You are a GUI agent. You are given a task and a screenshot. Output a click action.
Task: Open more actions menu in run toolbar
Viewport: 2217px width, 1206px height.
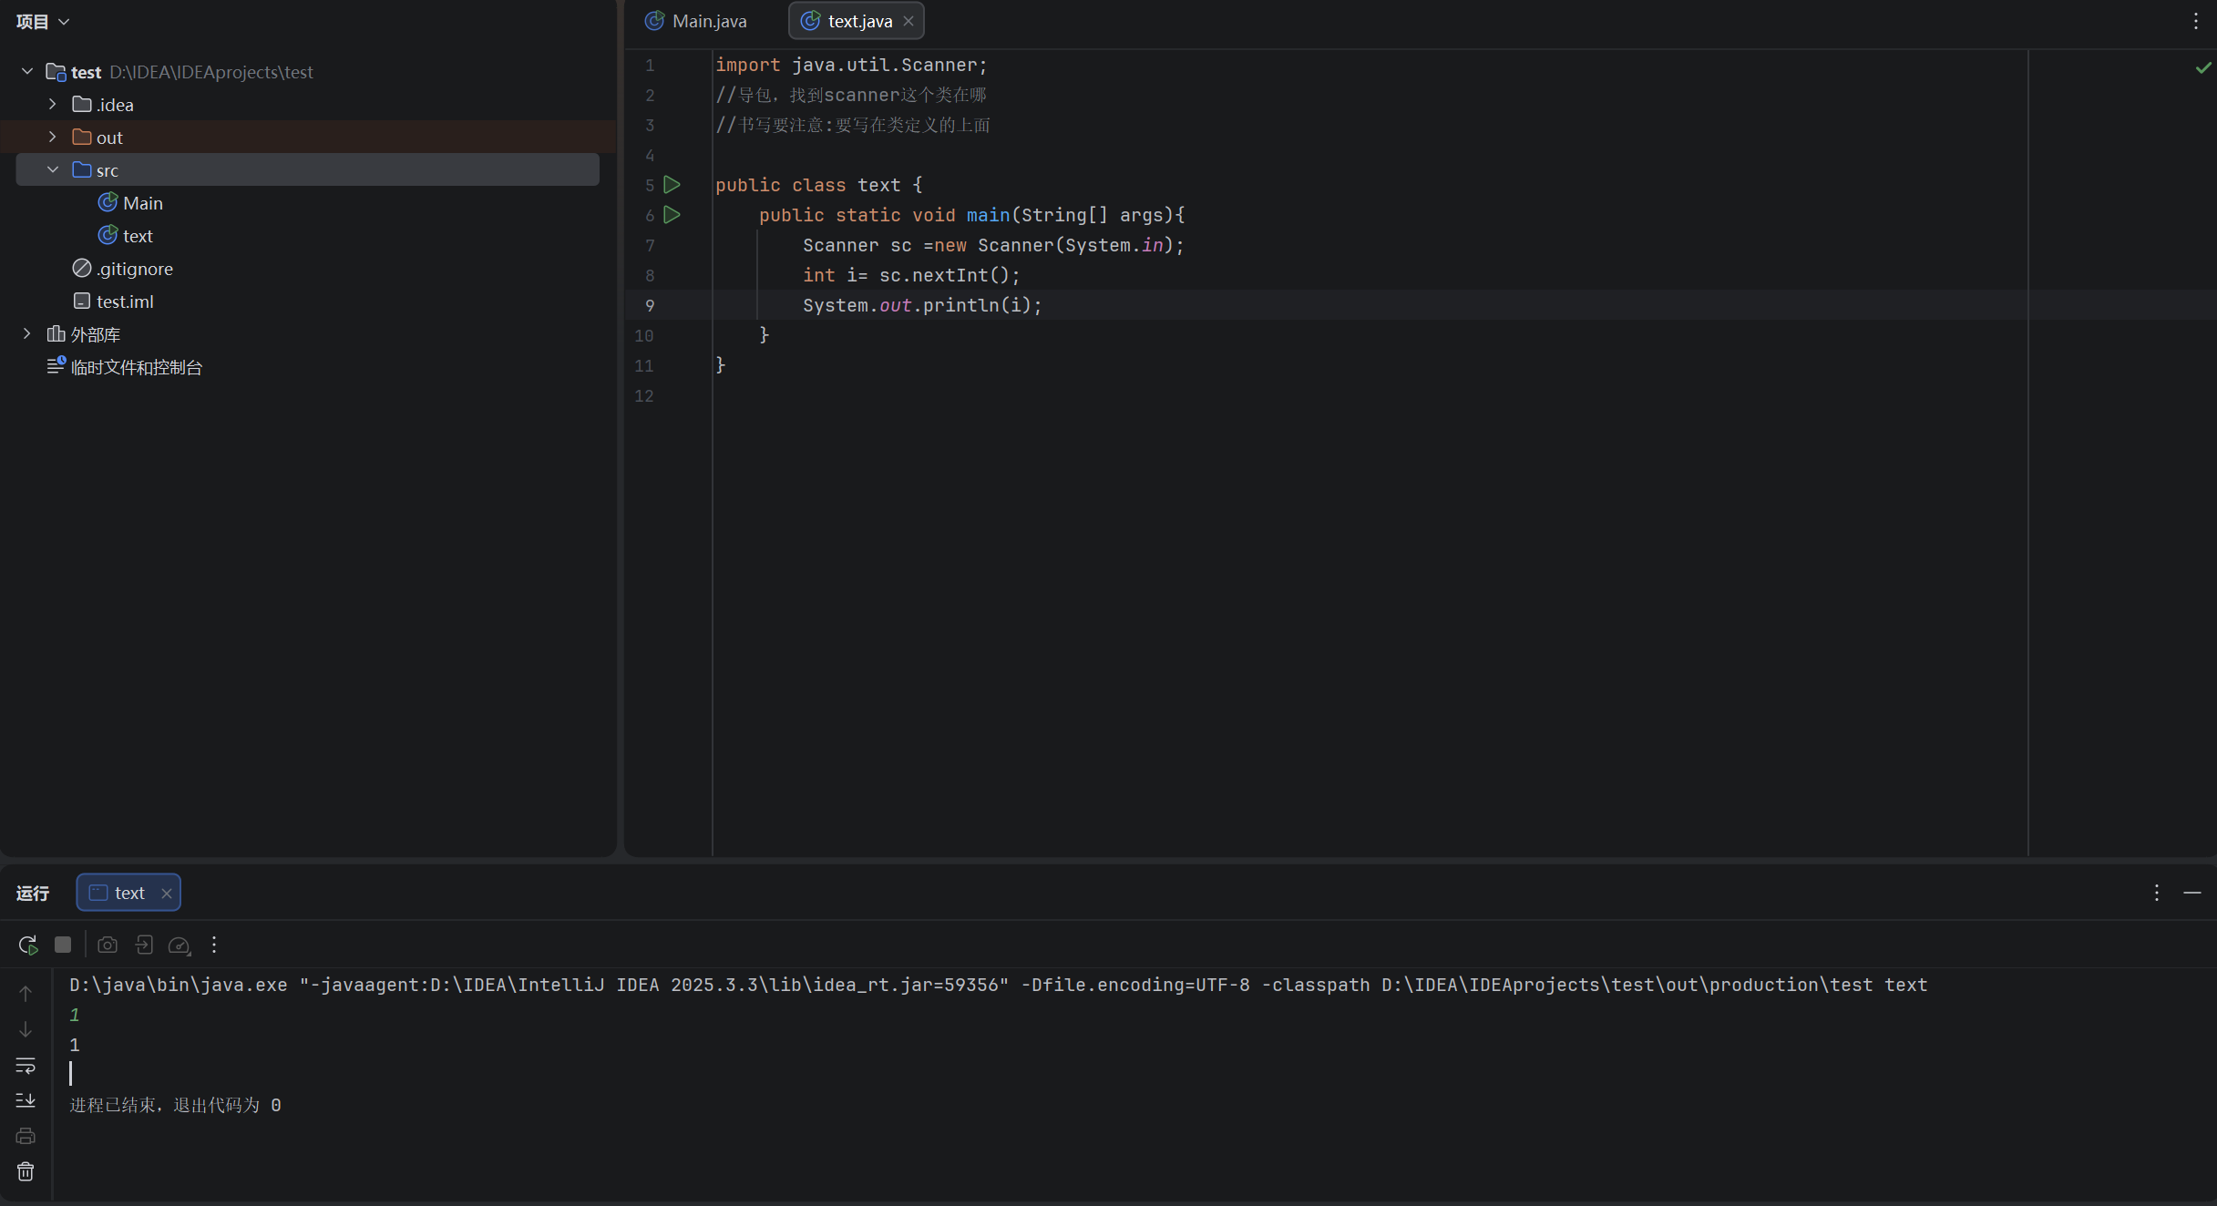(214, 945)
